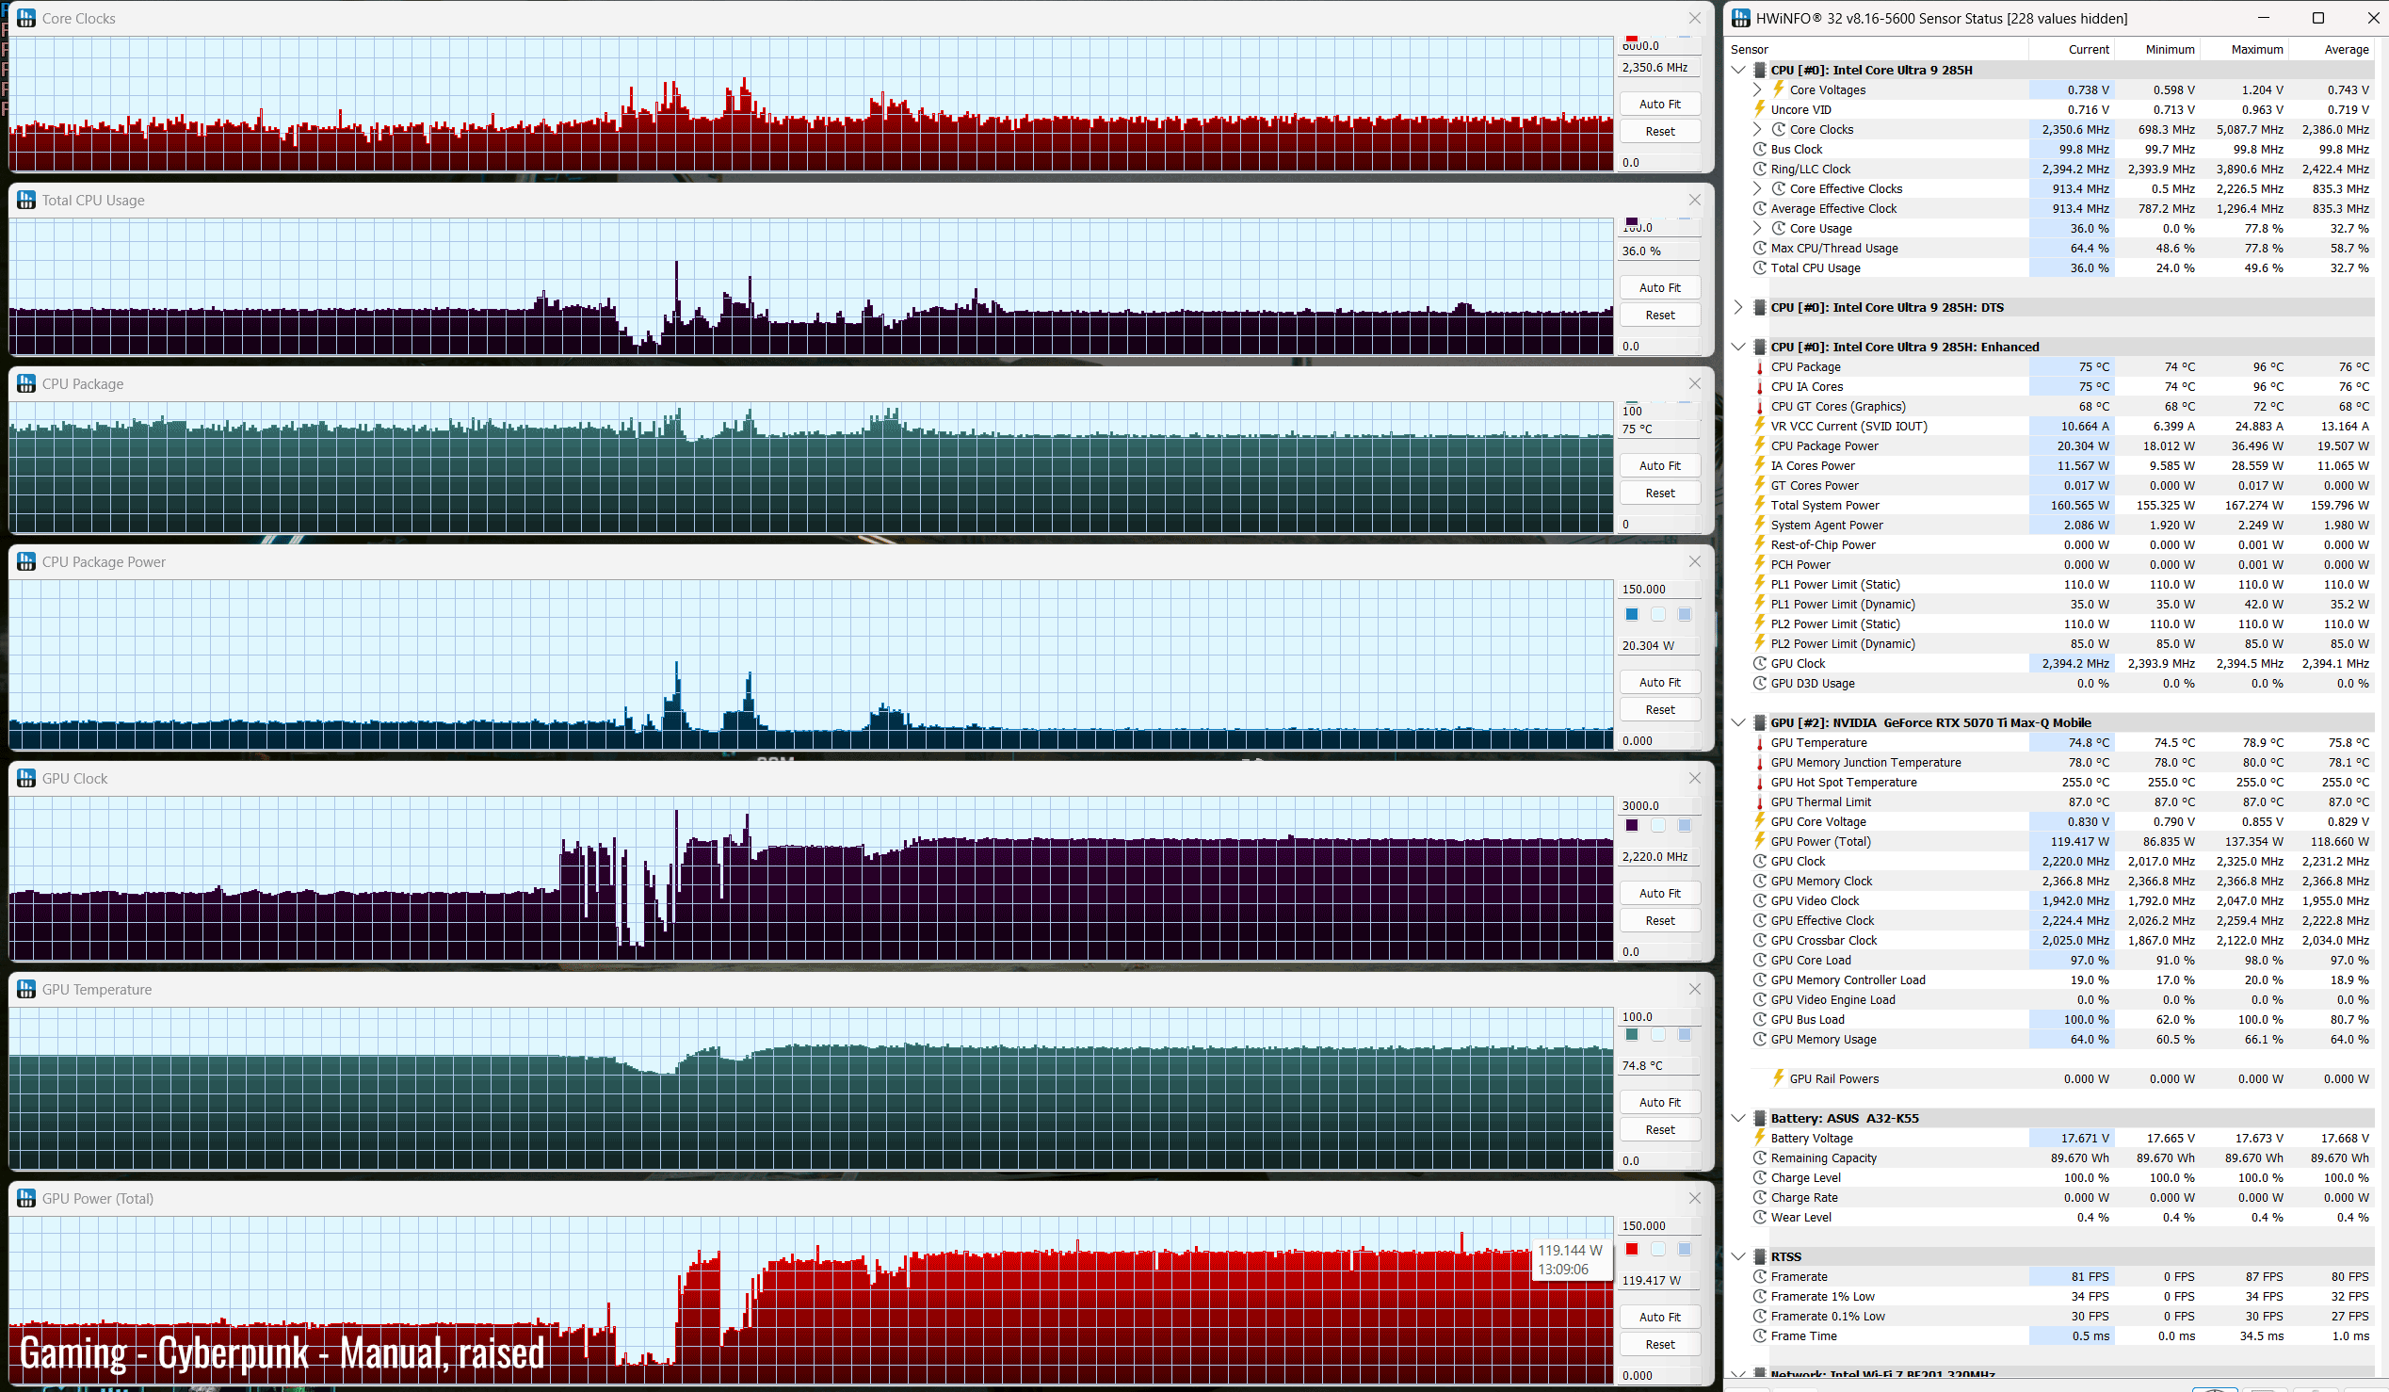
Task: Click the GPU Temperature graph window icon
Action: coord(26,989)
